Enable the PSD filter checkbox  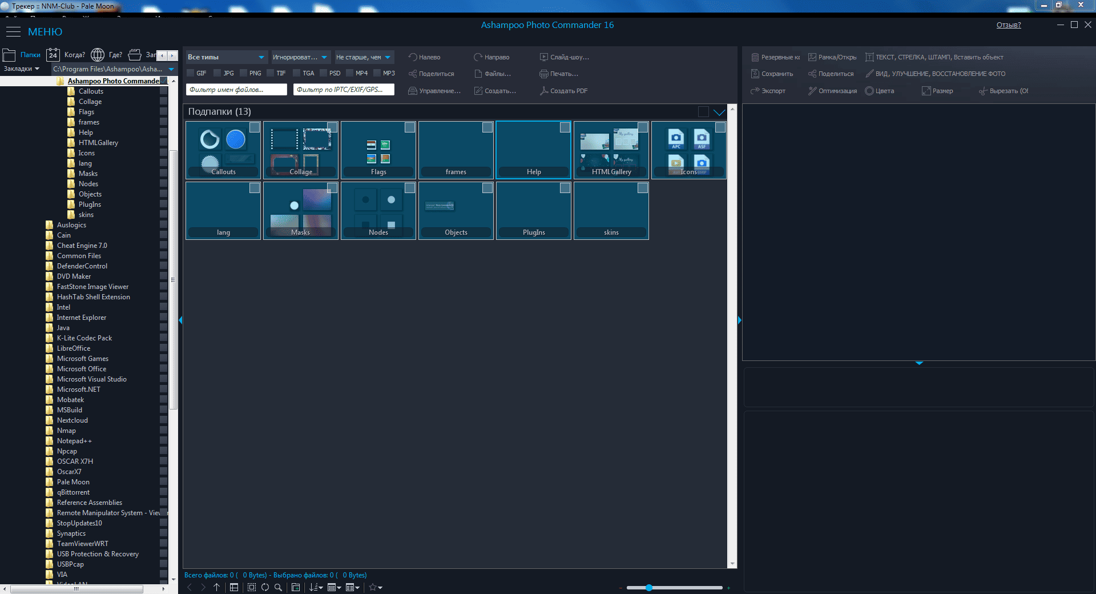(x=324, y=73)
